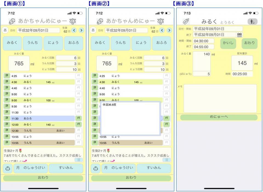Tap 配布量計 145 box in screen ③
Image resolution: width=263 pixels, height=192 pixels.
coord(242,63)
